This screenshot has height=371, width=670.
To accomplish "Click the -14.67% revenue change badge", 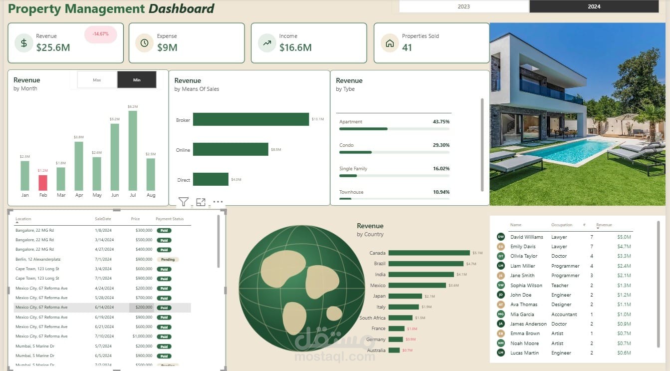I will point(100,34).
